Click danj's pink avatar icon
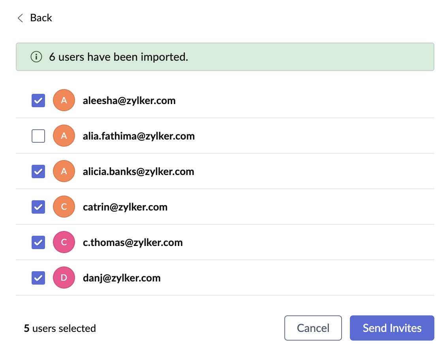 (x=64, y=278)
